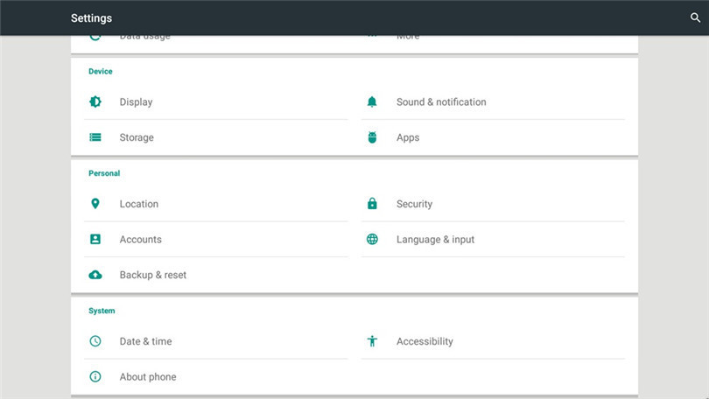
Task: Click the Sound & notification bell icon
Action: coord(372,101)
